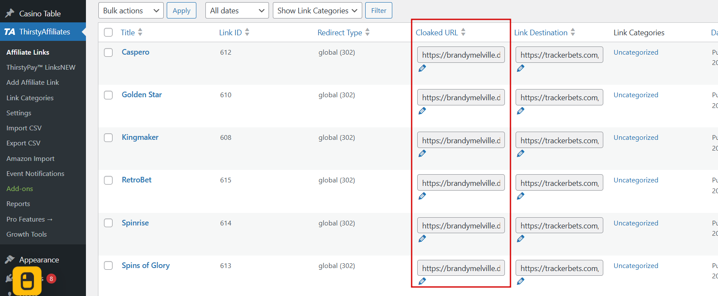Open the Caspero affiliate link
The width and height of the screenshot is (718, 296).
point(135,52)
